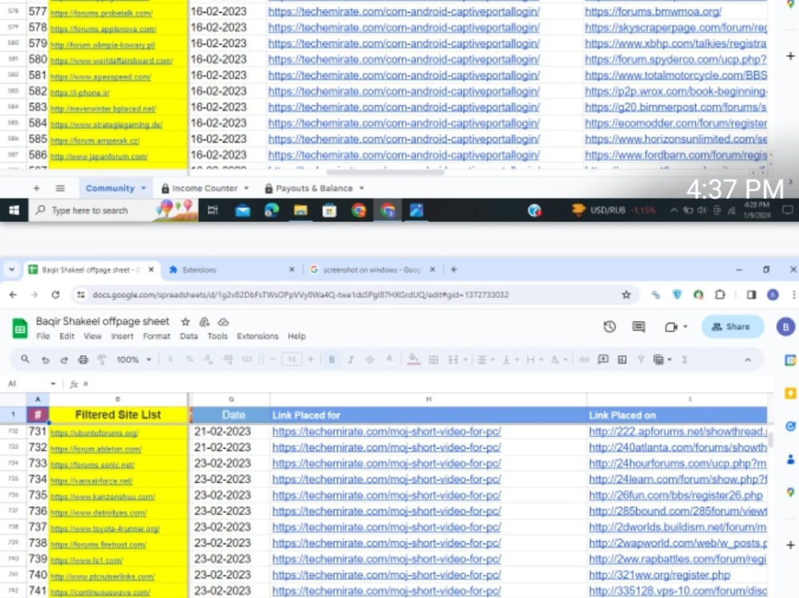Choose the text color tool
The image size is (799, 598).
coord(389,359)
